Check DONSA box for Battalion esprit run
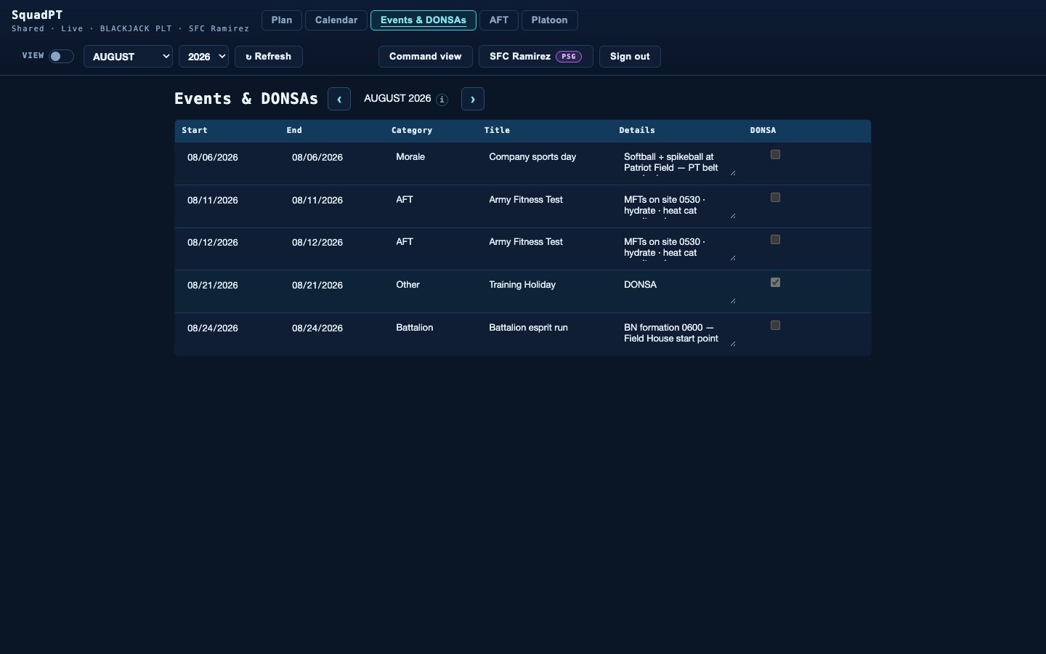1046x654 pixels. click(775, 326)
